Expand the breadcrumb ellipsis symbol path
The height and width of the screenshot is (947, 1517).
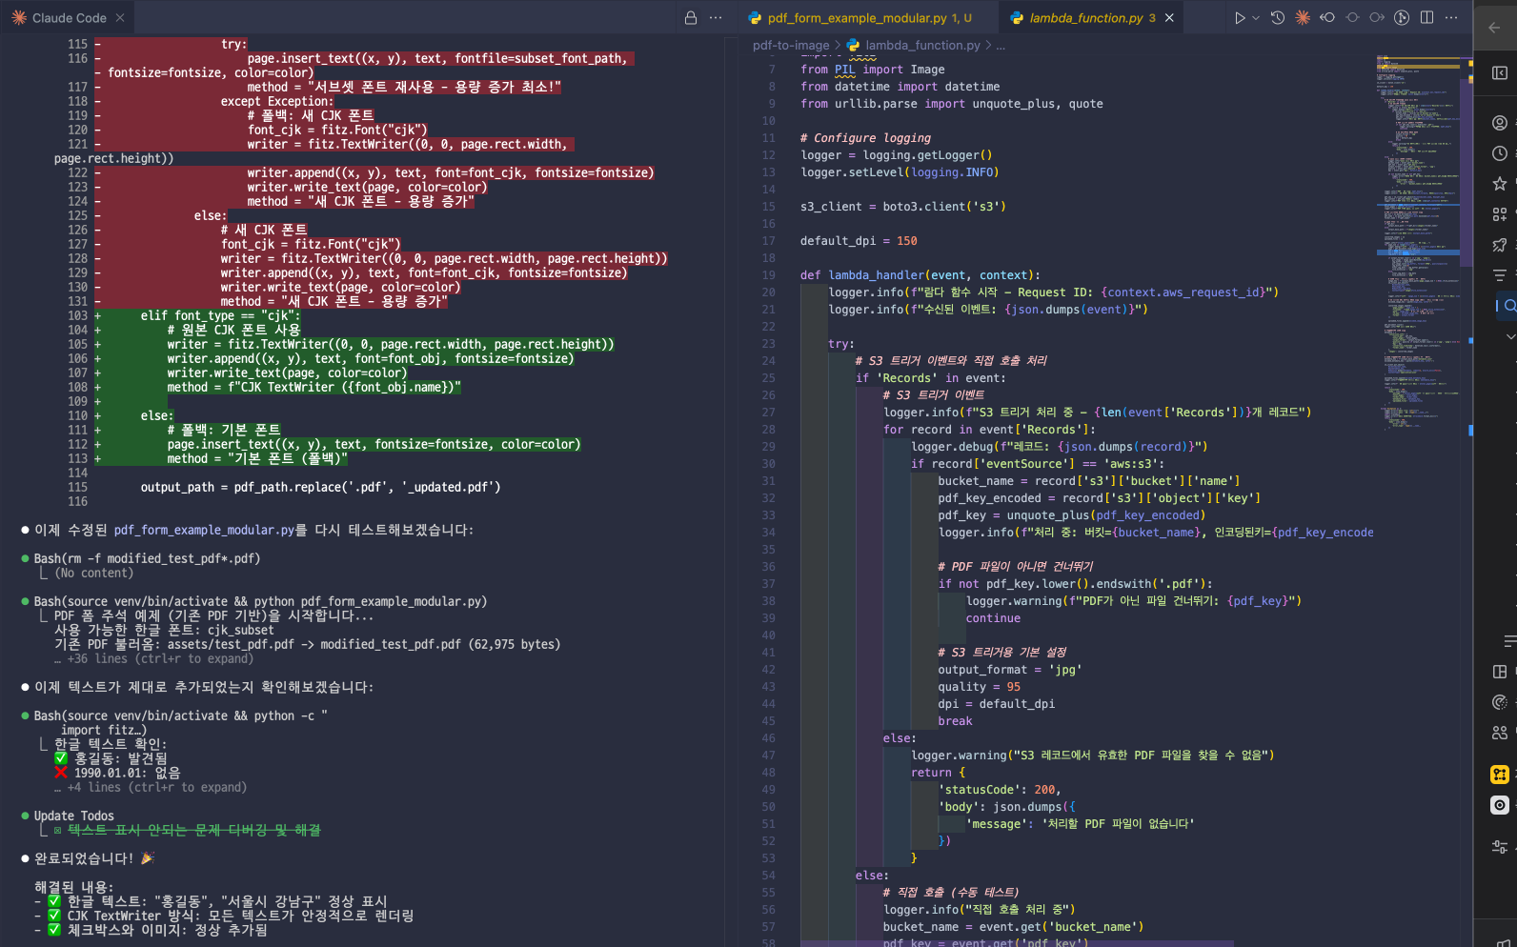coord(1001,45)
